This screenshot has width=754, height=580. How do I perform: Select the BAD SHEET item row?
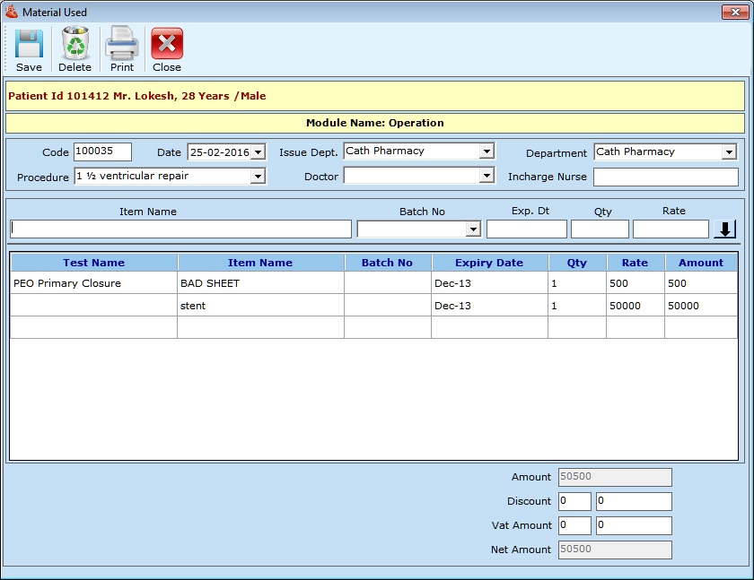pyautogui.click(x=260, y=283)
